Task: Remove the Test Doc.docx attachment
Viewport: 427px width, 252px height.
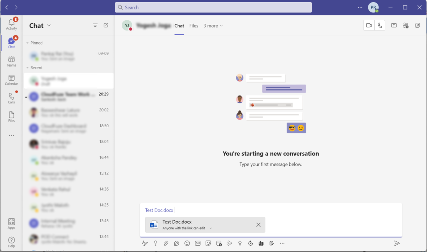Action: click(258, 225)
